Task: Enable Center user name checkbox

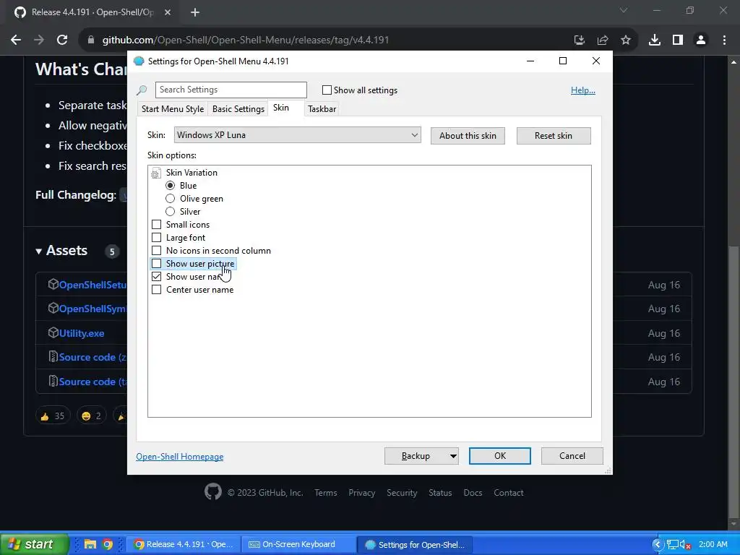Action: pos(156,290)
